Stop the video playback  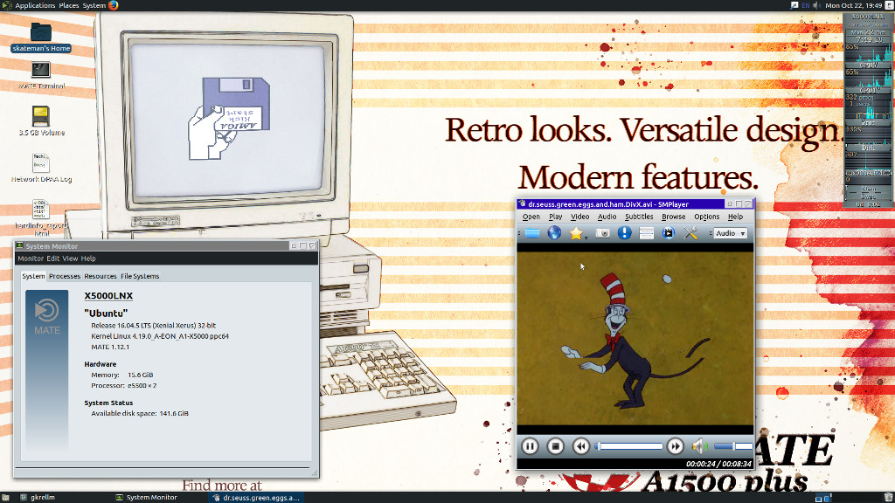[x=555, y=446]
